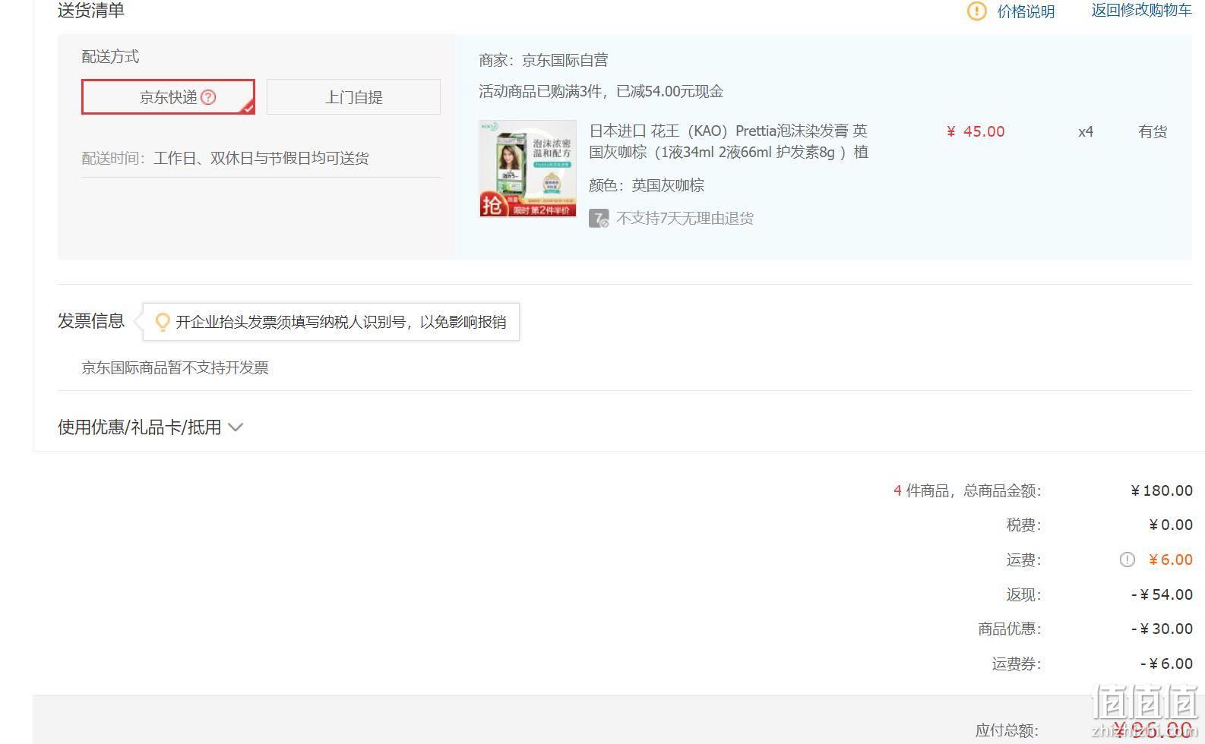The height and width of the screenshot is (744, 1205).
Task: Click the 不支持7天无理由退货 label
Action: pos(685,219)
